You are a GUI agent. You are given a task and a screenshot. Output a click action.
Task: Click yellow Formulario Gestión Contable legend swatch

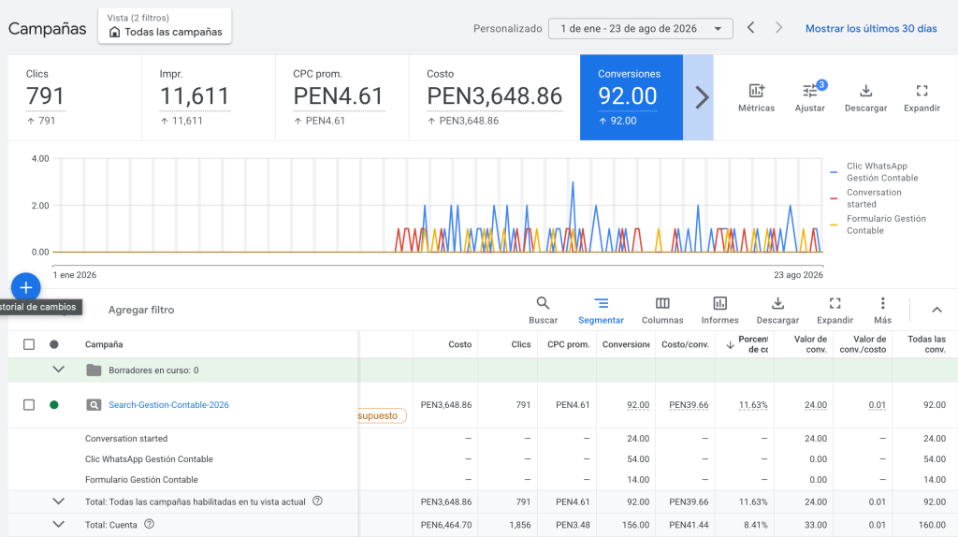(x=834, y=225)
